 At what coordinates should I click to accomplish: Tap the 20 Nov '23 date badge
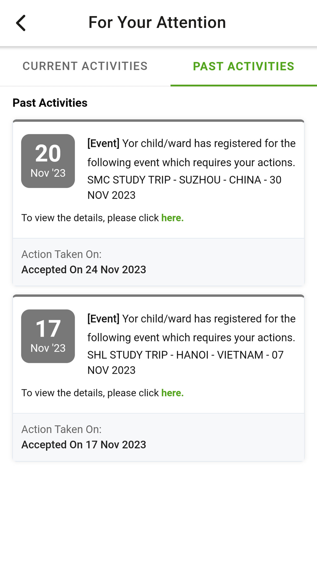48,161
